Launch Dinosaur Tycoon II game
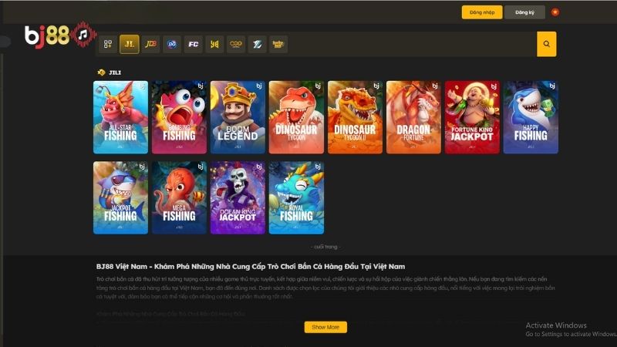 [x=355, y=117]
